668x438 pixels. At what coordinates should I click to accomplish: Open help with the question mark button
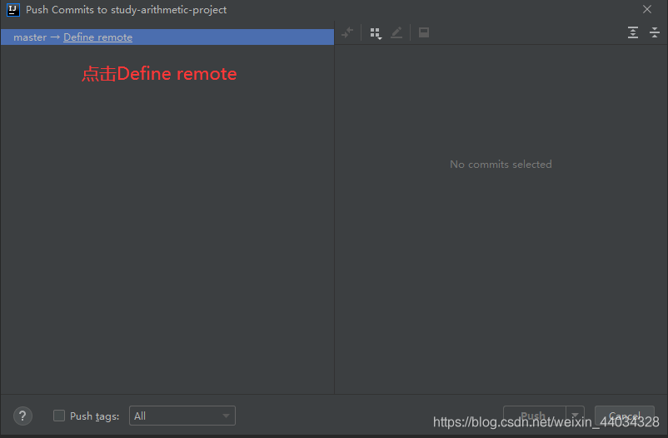pyautogui.click(x=22, y=416)
